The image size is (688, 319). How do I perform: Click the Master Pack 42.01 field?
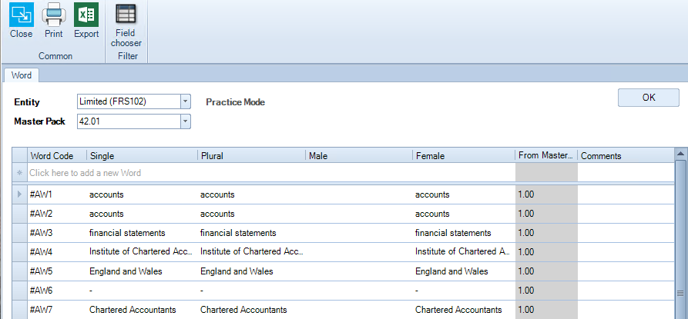(129, 121)
